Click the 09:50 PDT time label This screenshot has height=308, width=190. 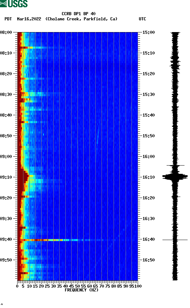(6, 260)
